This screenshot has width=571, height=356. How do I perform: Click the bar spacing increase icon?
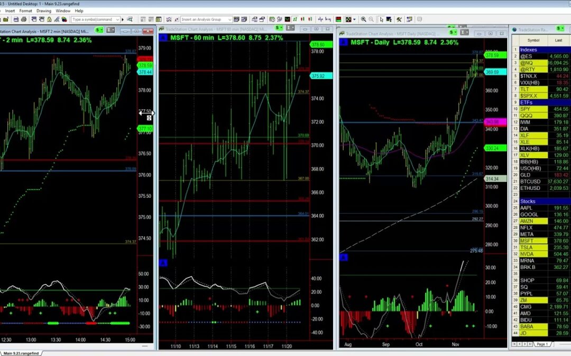[x=328, y=20]
